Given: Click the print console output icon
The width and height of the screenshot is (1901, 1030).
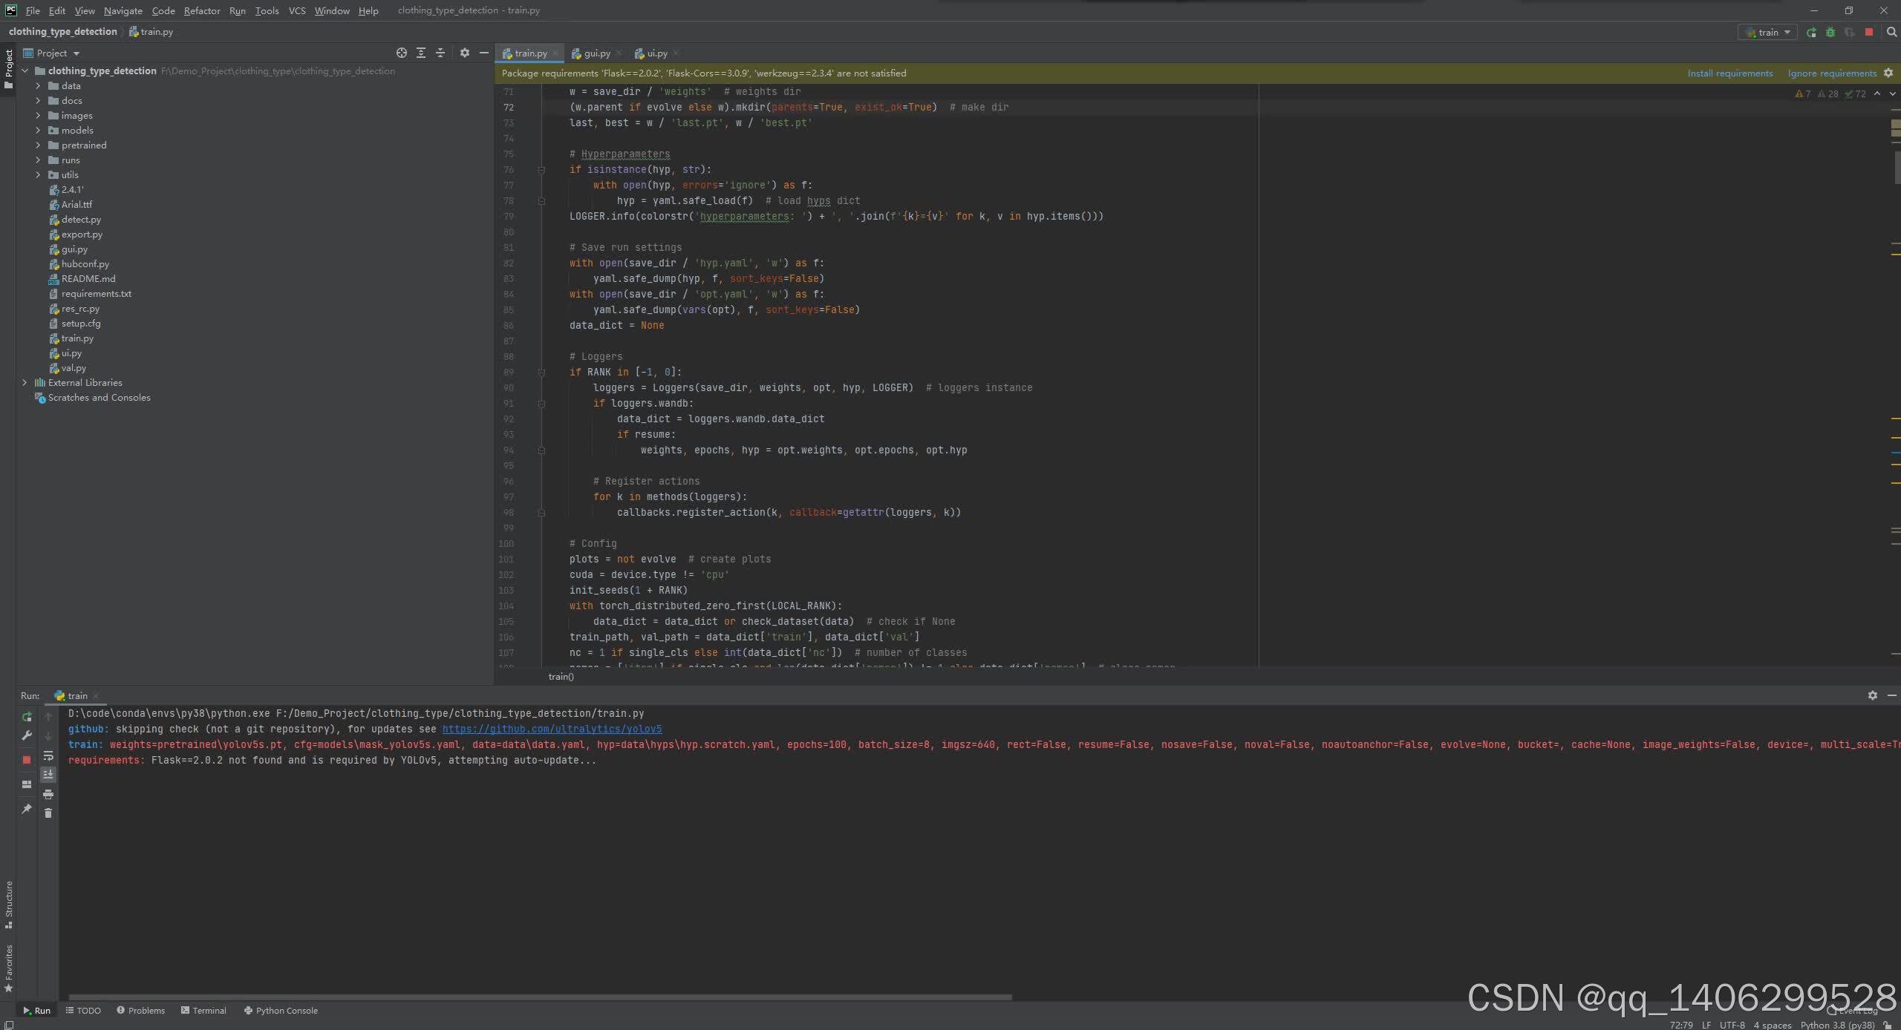Looking at the screenshot, I should pos(48,794).
